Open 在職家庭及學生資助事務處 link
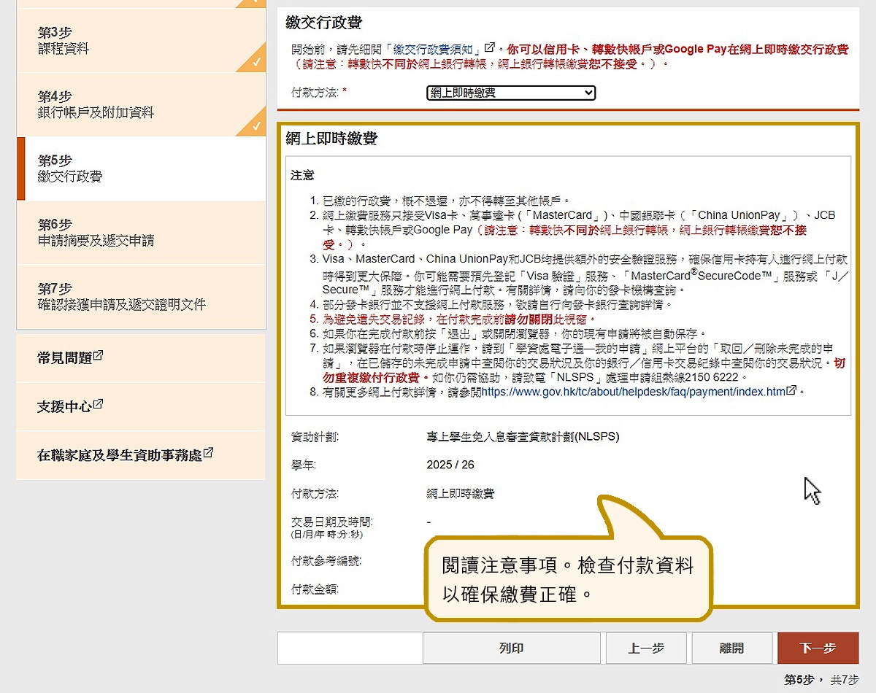876x693 pixels. pyautogui.click(x=120, y=455)
